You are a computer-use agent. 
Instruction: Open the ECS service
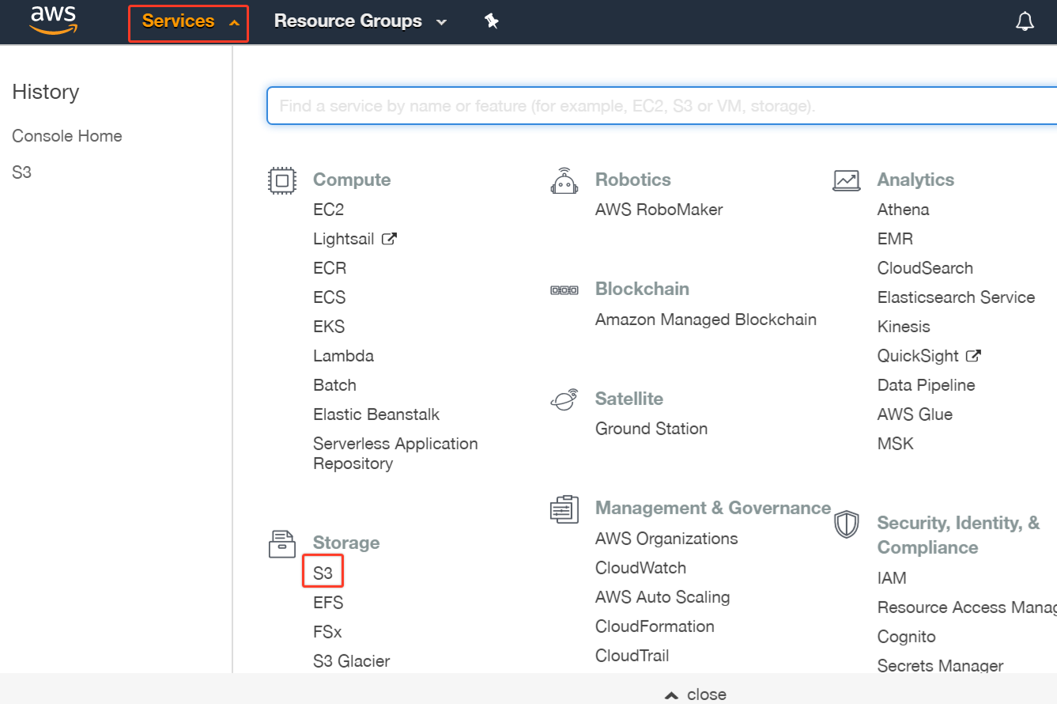click(329, 297)
